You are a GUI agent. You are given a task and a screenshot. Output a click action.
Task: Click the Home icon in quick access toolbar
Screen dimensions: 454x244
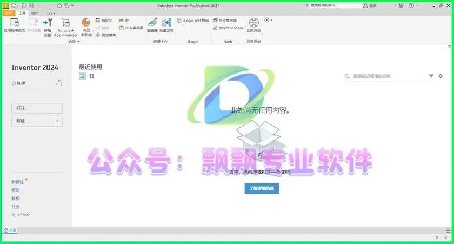[59, 5]
